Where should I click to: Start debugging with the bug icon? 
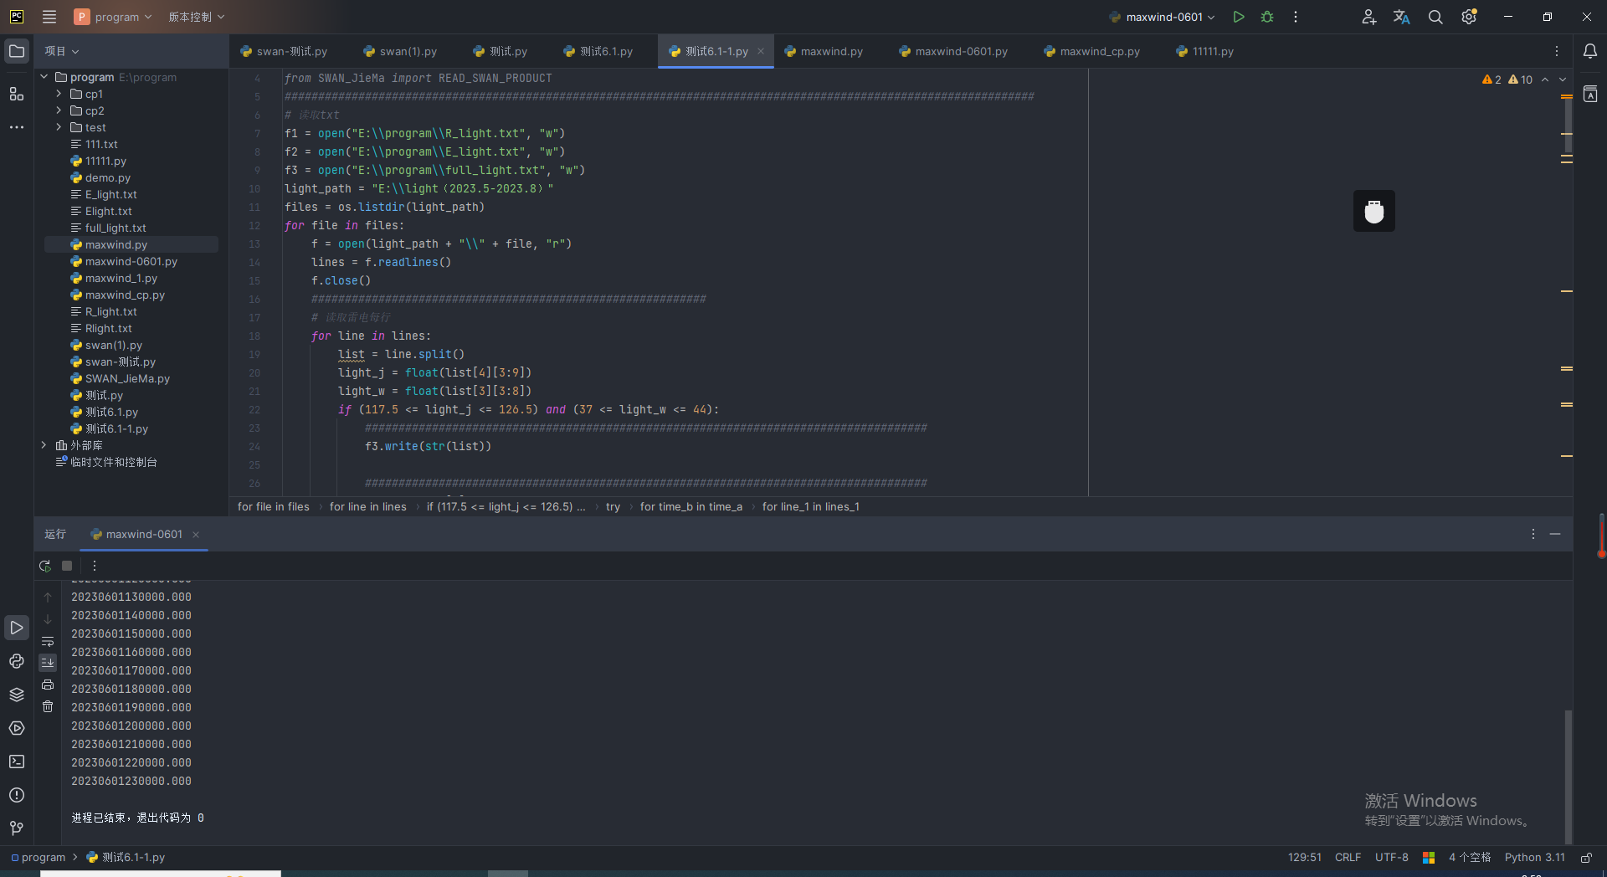(1267, 17)
